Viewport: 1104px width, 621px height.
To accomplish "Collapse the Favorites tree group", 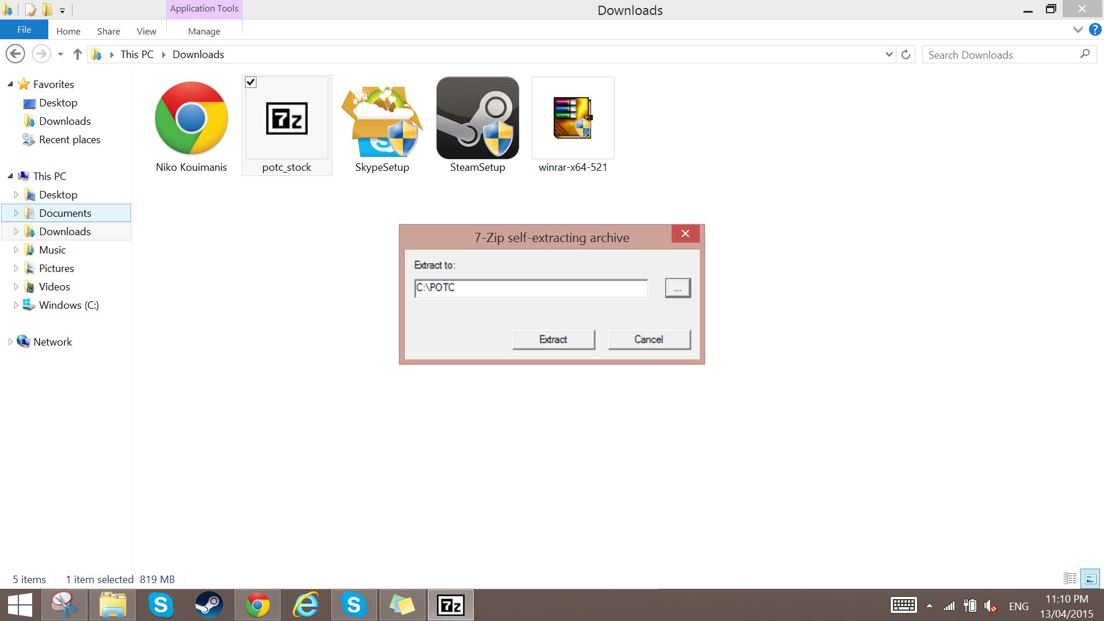I will pyautogui.click(x=10, y=84).
